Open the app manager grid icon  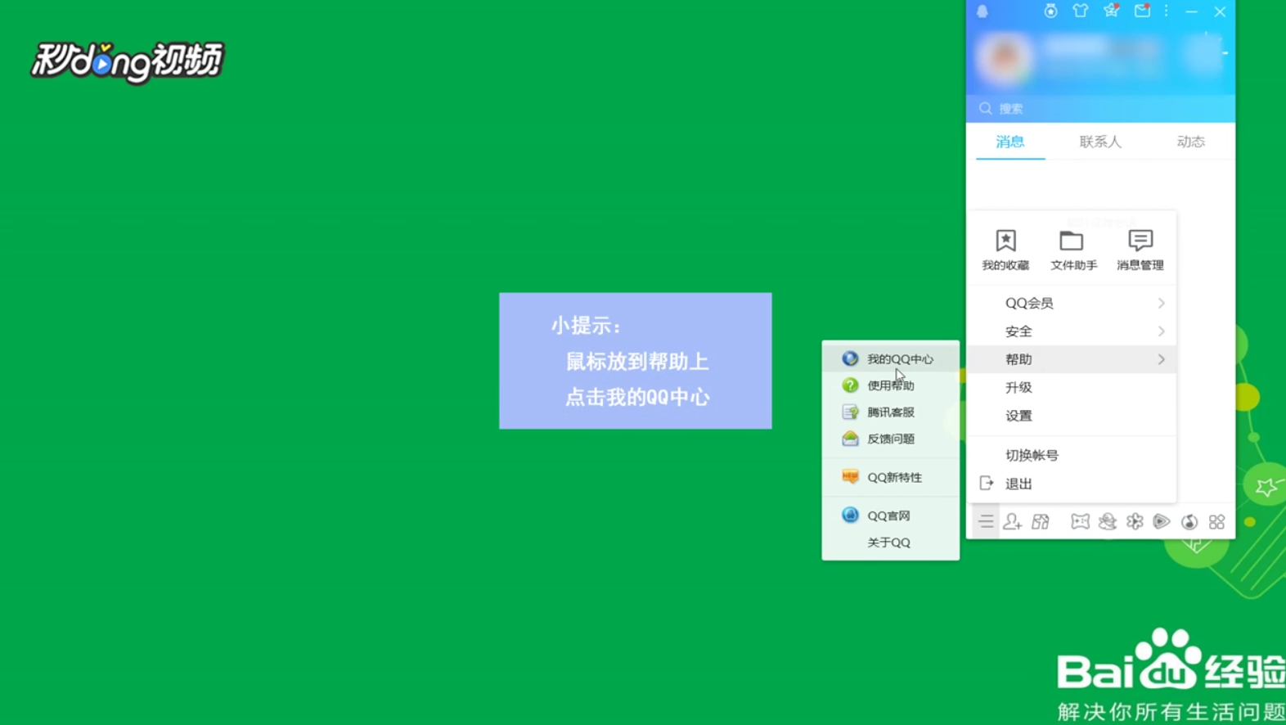(x=1217, y=521)
